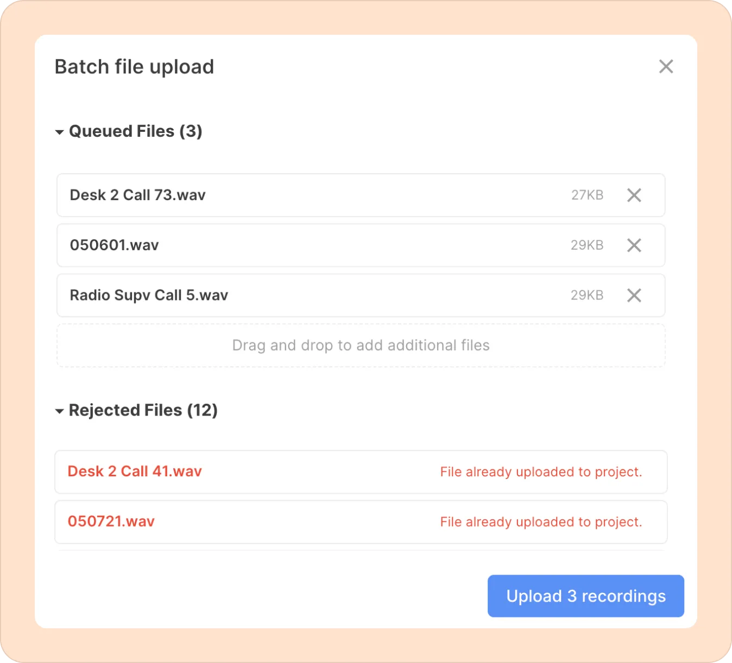Click rejected file name Desk 2 Call 41.wav
Viewport: 732px width, 663px height.
(x=135, y=471)
